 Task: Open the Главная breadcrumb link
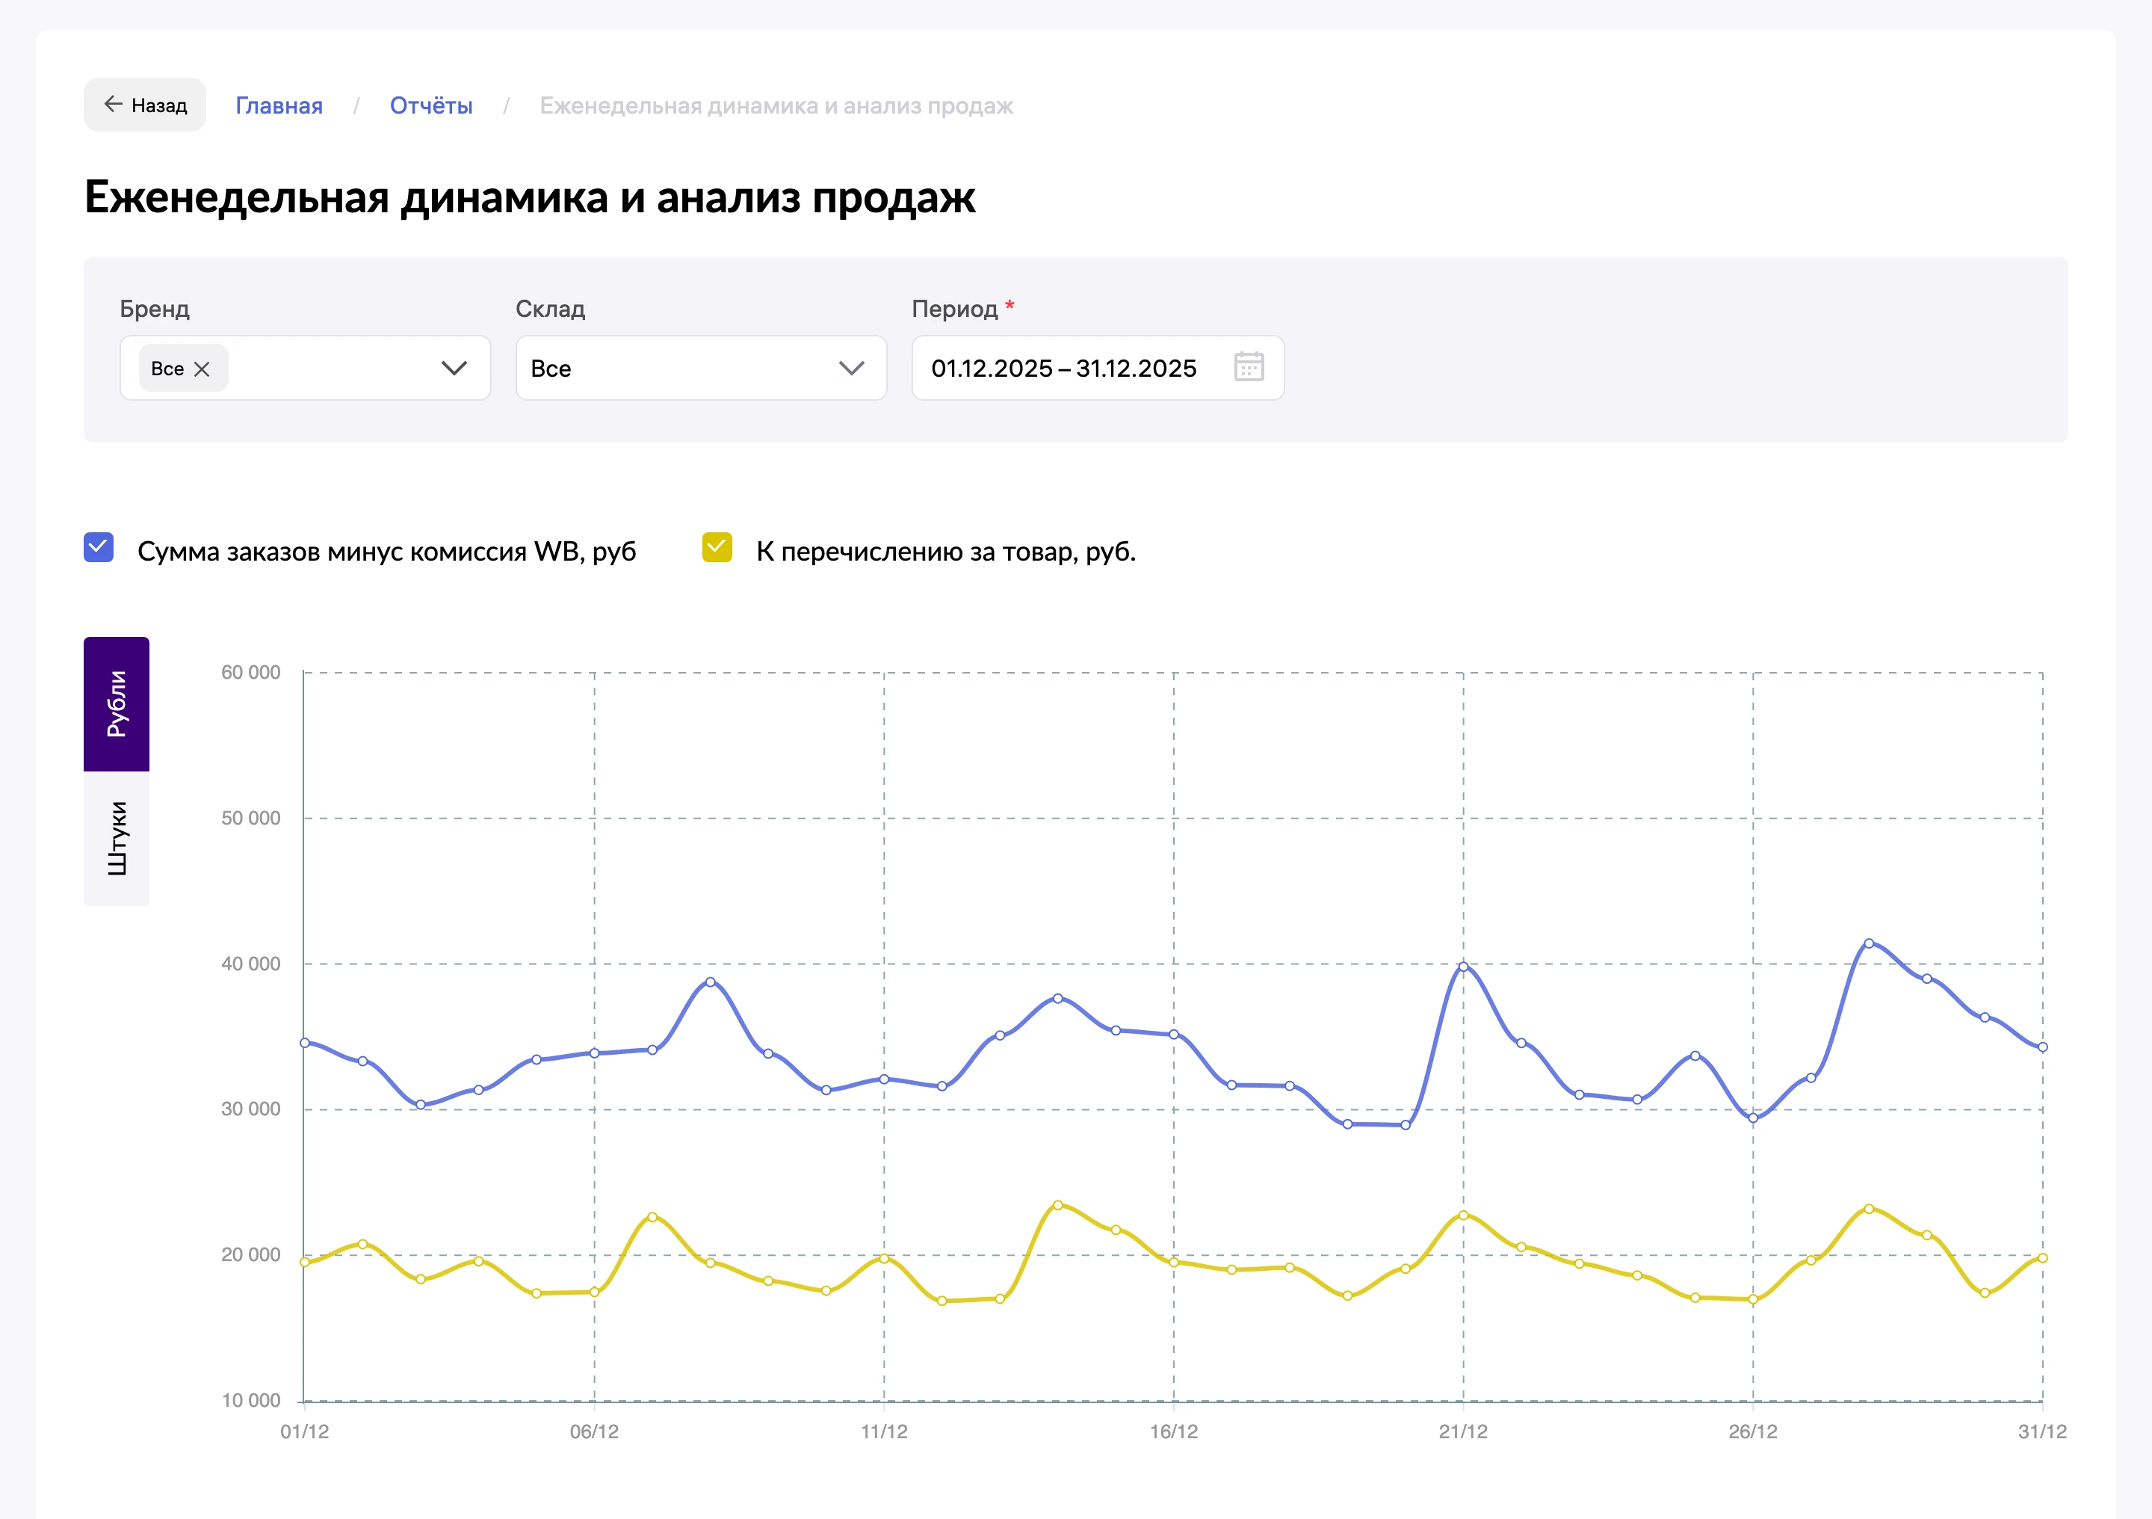click(279, 106)
